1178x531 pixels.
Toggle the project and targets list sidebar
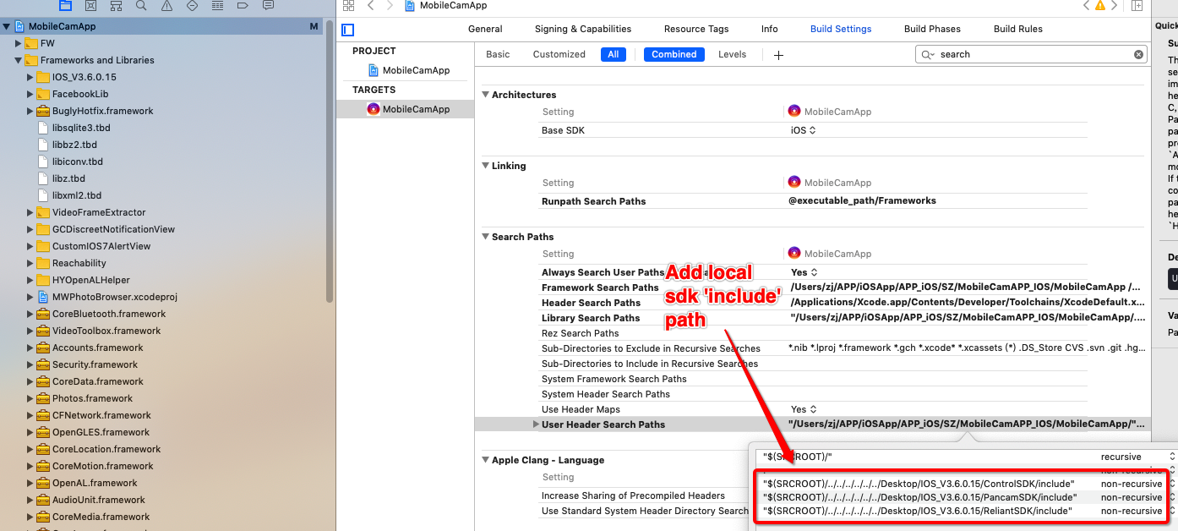[x=348, y=30]
